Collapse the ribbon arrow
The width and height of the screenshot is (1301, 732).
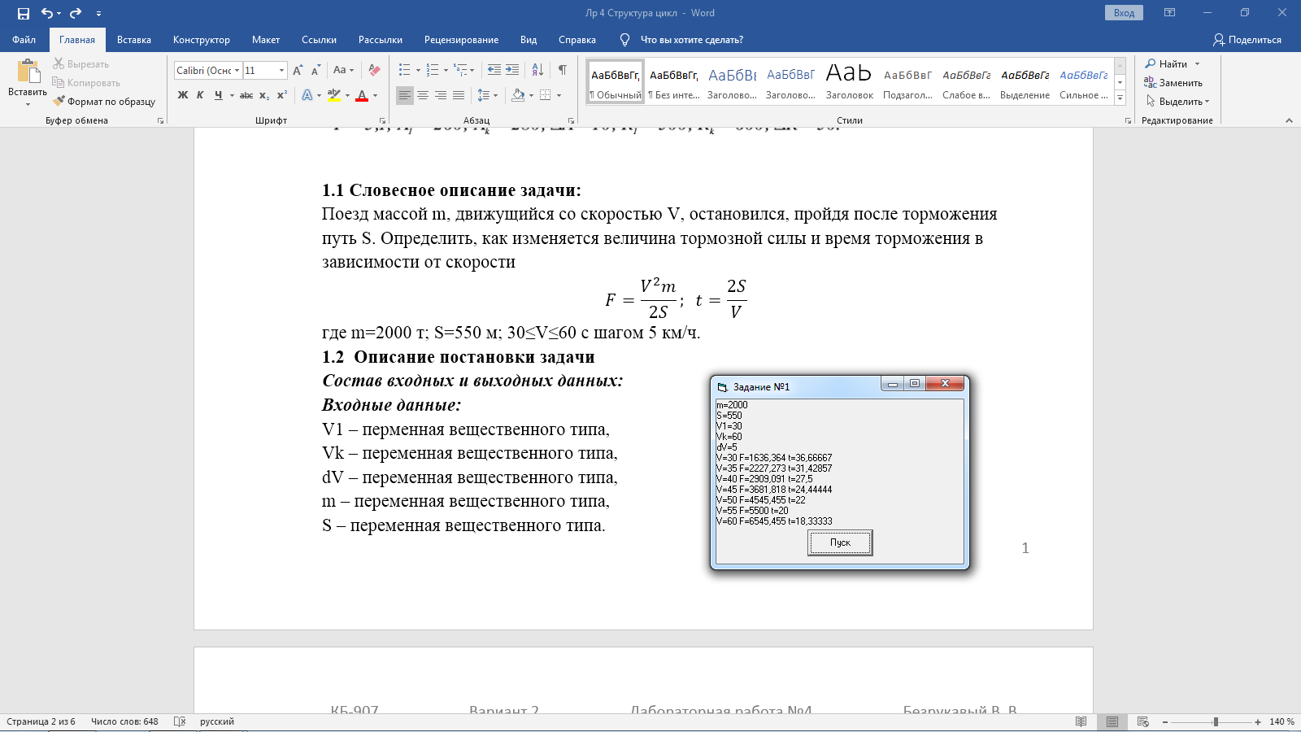pyautogui.click(x=1289, y=120)
